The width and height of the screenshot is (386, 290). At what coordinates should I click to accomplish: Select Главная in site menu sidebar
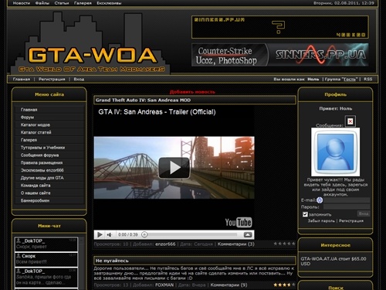(29, 110)
